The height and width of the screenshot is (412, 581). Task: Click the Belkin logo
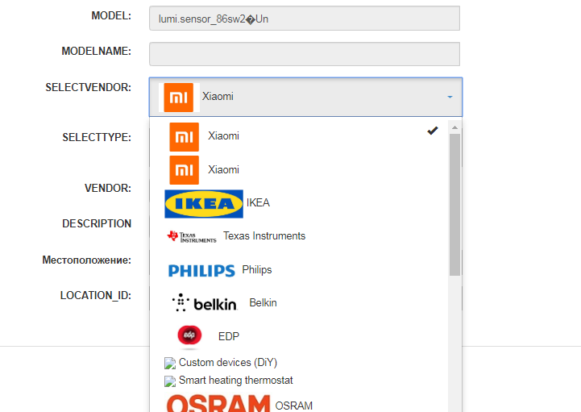pyautogui.click(x=204, y=303)
